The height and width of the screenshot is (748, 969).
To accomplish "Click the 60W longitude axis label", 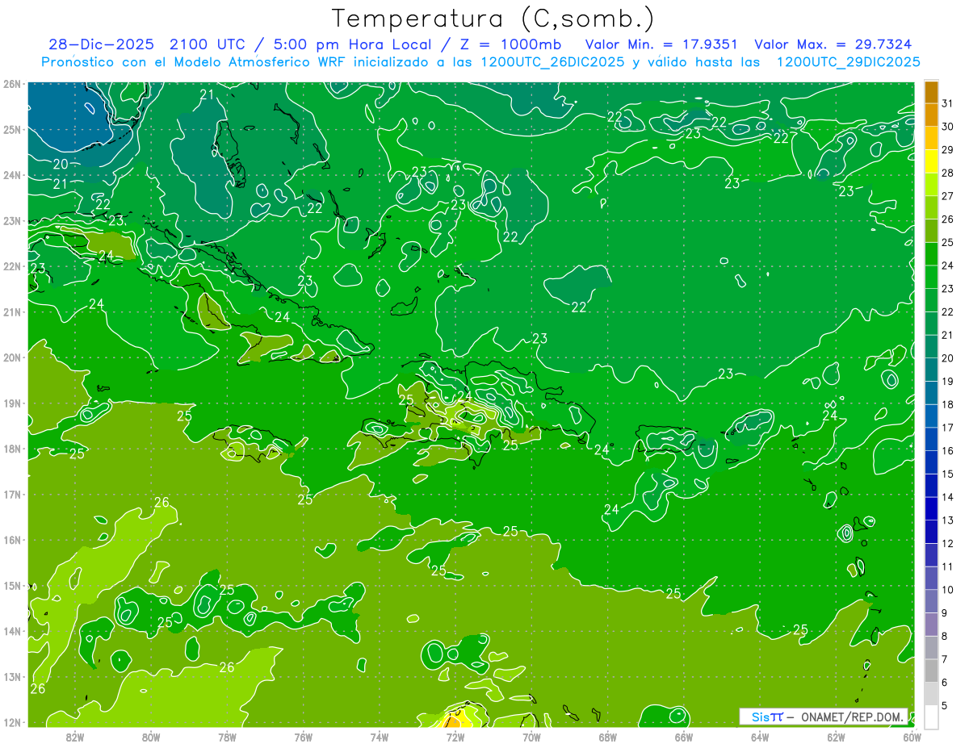I will pyautogui.click(x=912, y=737).
